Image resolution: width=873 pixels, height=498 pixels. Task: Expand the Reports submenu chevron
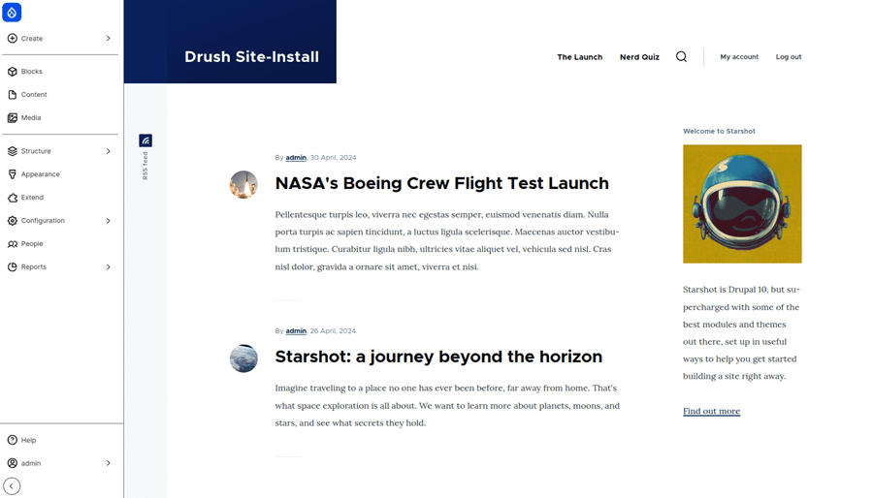tap(108, 266)
